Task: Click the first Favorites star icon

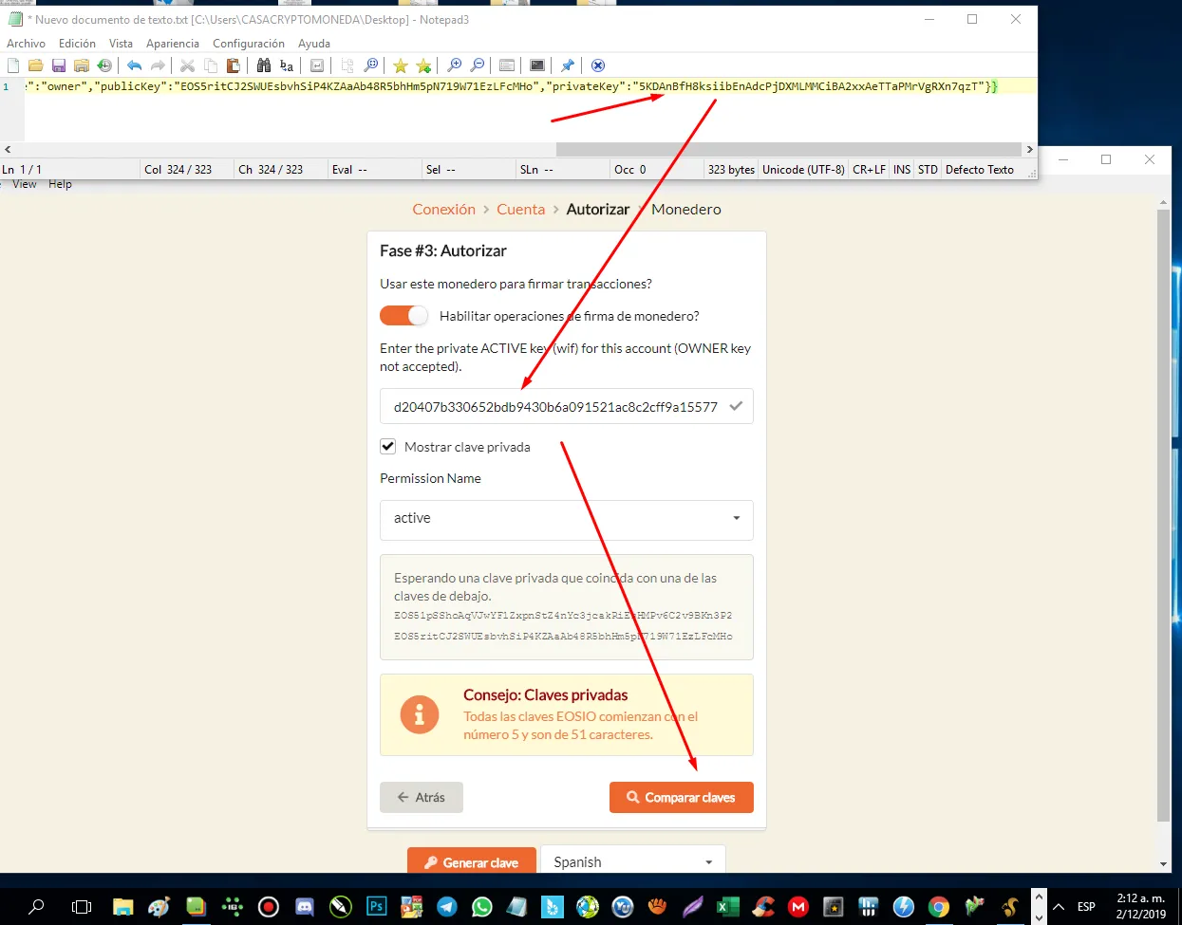Action: [401, 65]
